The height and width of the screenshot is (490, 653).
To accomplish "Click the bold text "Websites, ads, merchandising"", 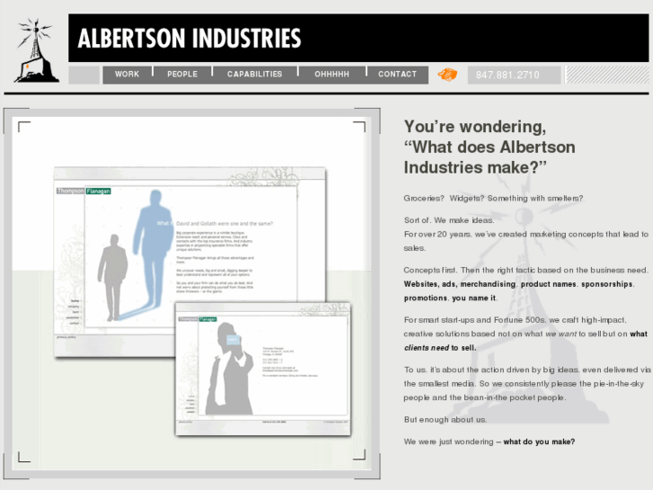I will (460, 284).
